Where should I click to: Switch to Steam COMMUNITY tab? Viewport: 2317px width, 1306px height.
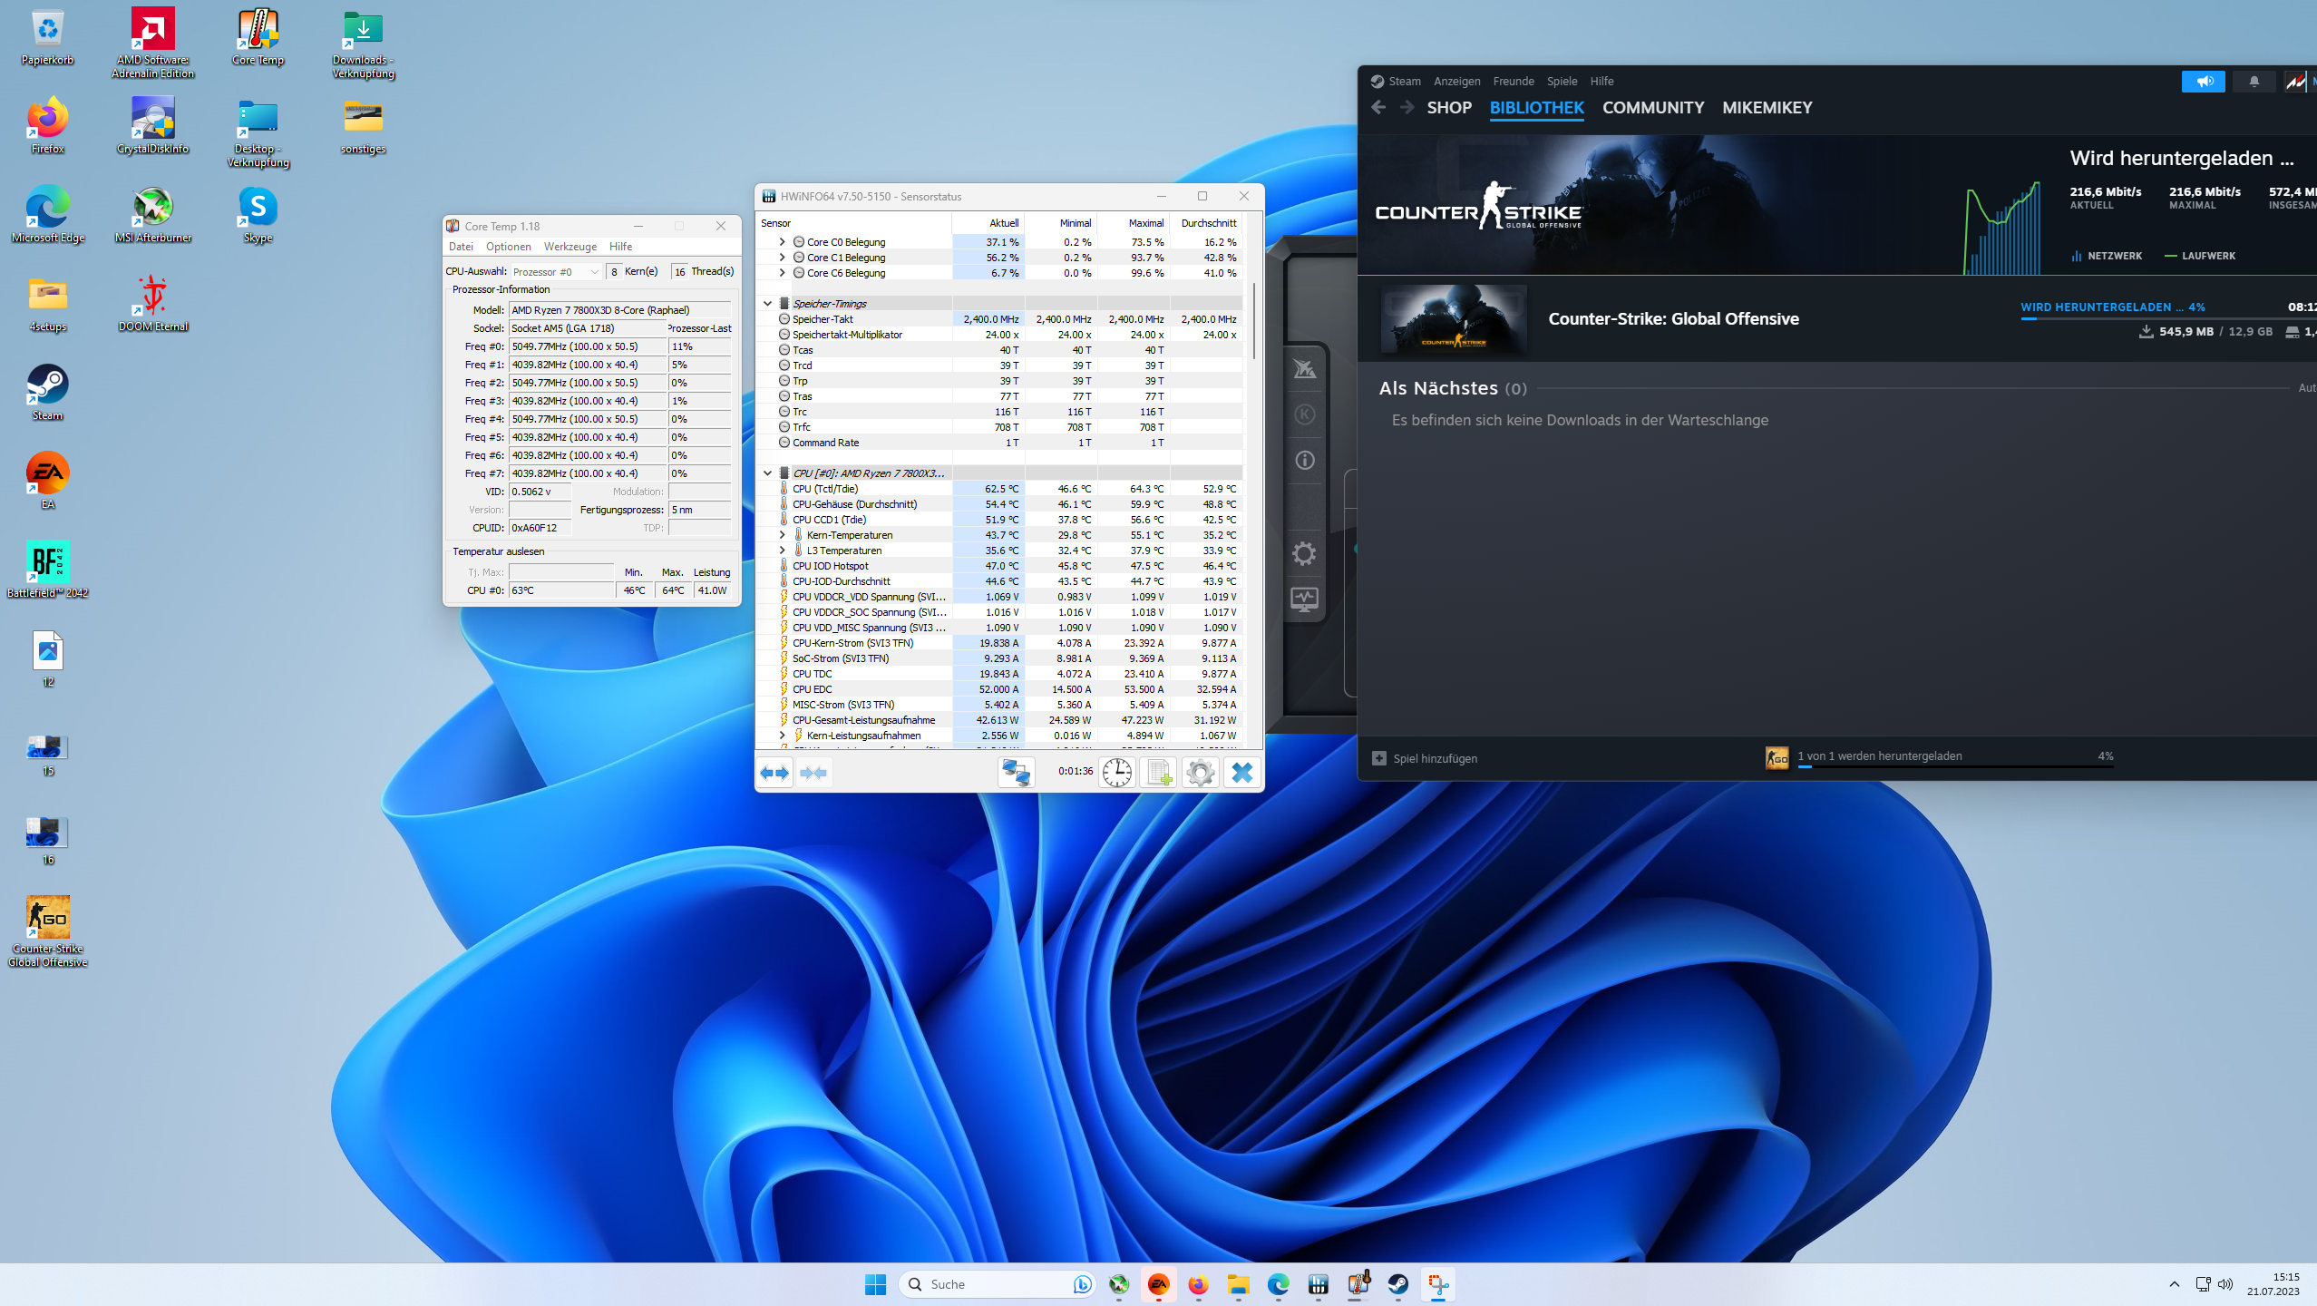1652,108
